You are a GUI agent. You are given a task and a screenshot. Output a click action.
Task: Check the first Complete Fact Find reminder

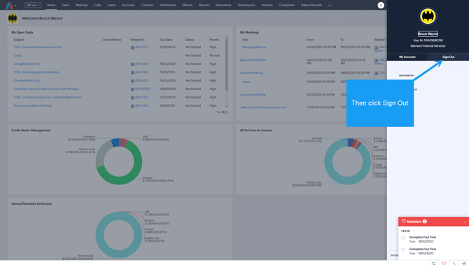(403, 237)
